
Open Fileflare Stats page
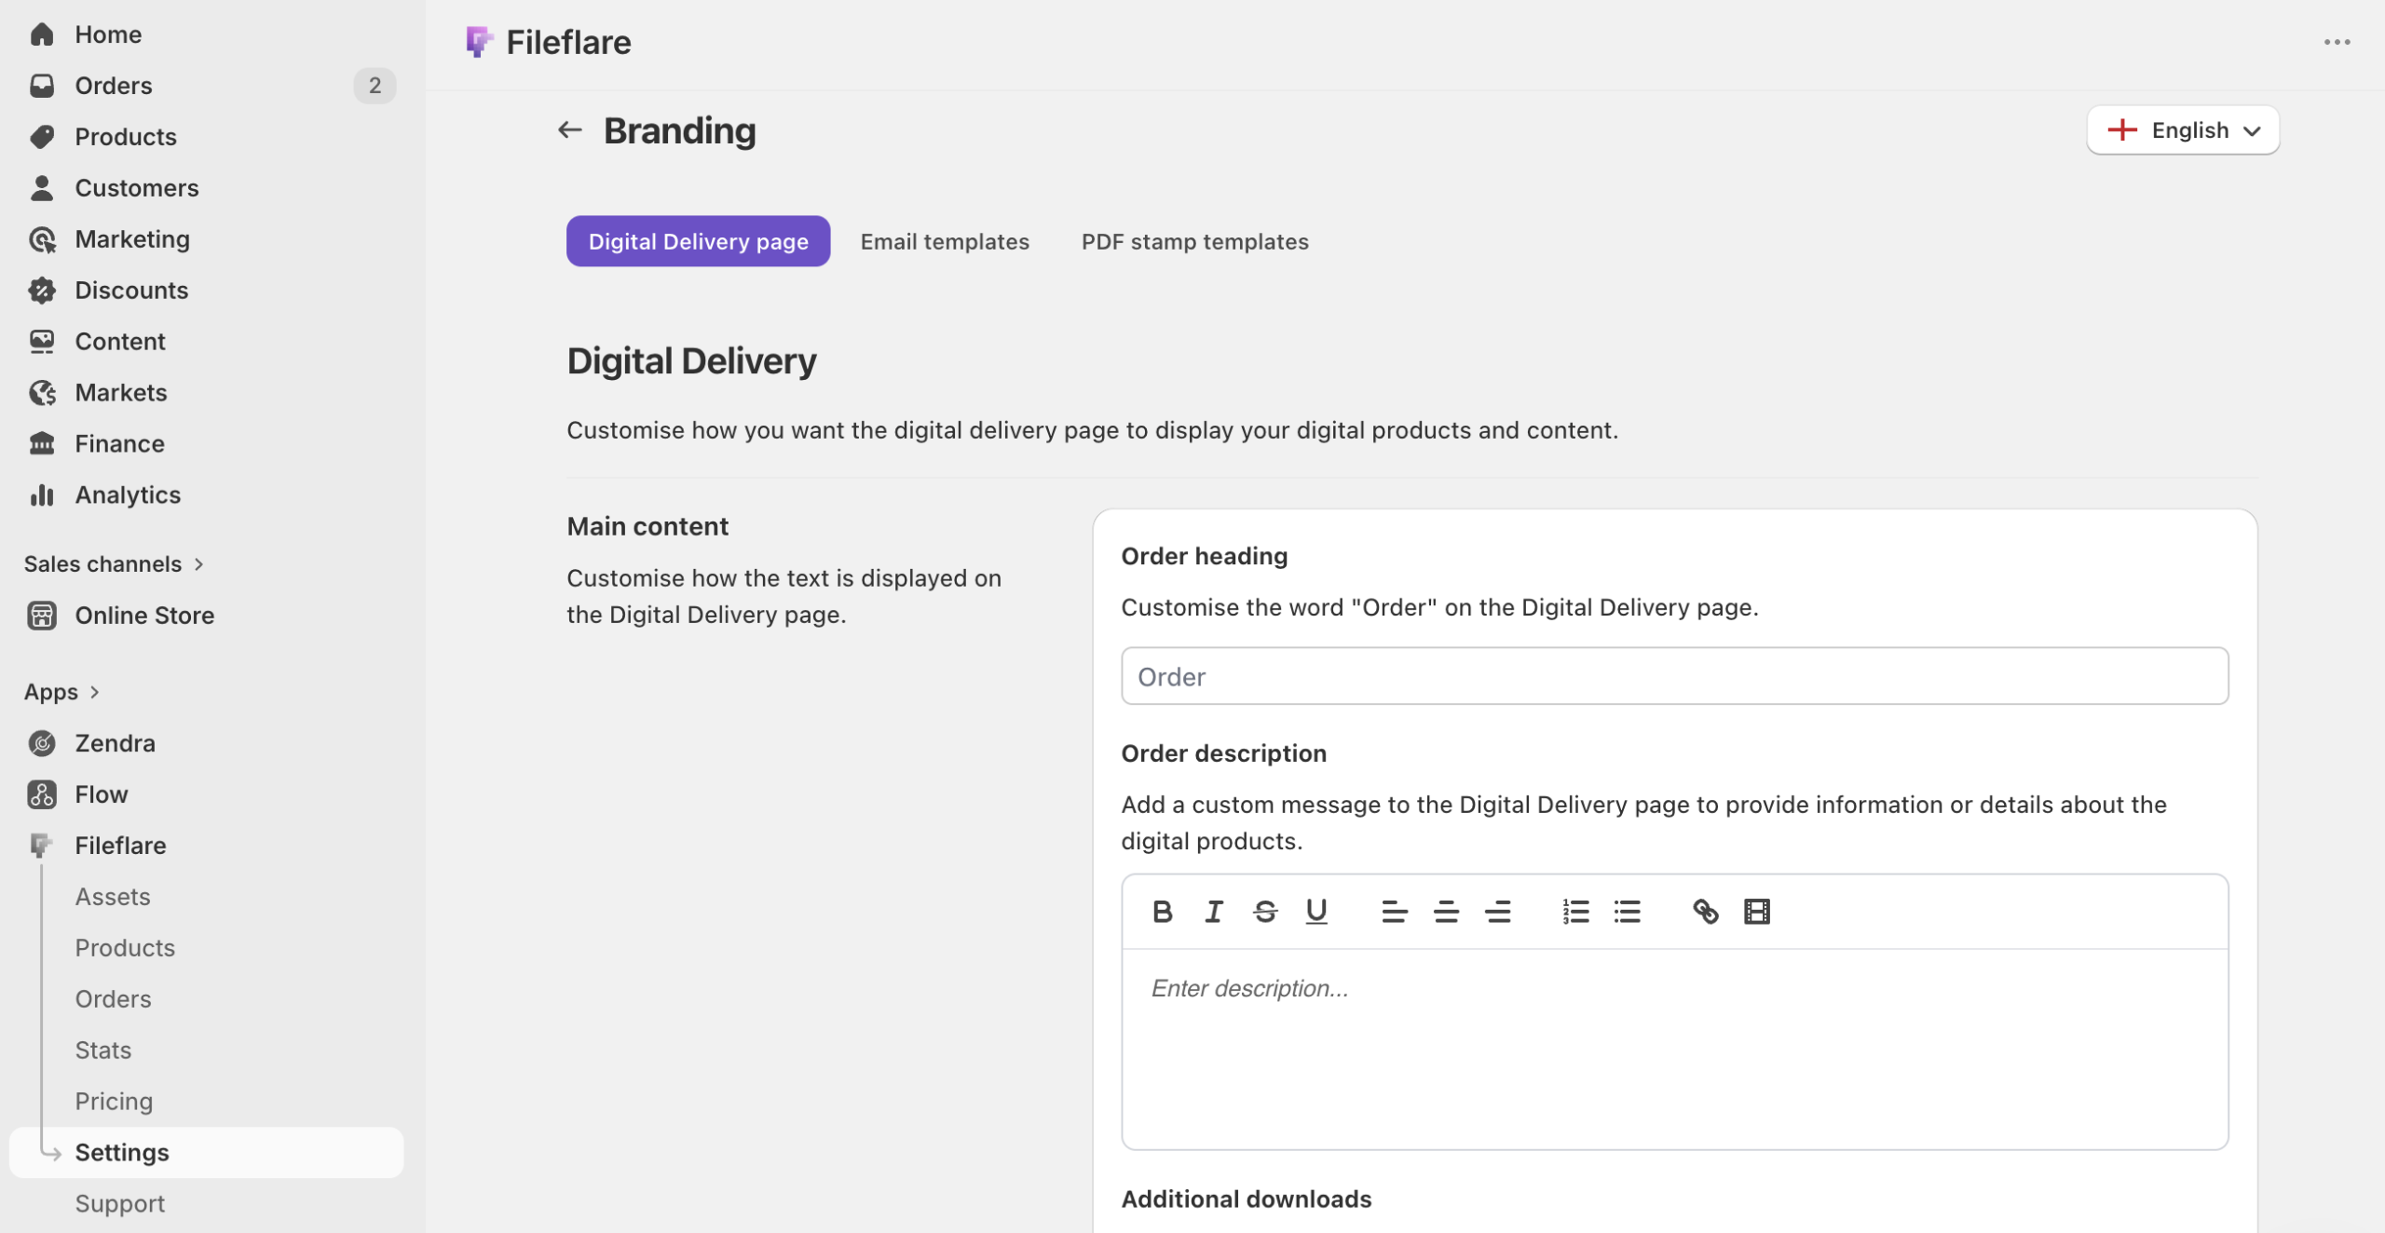102,1050
